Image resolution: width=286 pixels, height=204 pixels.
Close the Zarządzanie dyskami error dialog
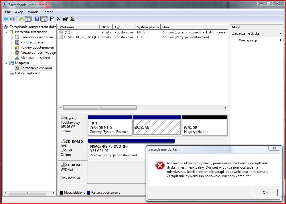point(274,148)
